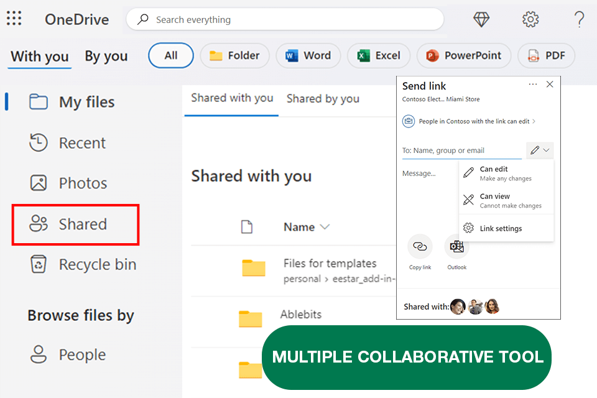Expand the edit permission pencil dropdown
Screen dimensions: 597x398
540,150
